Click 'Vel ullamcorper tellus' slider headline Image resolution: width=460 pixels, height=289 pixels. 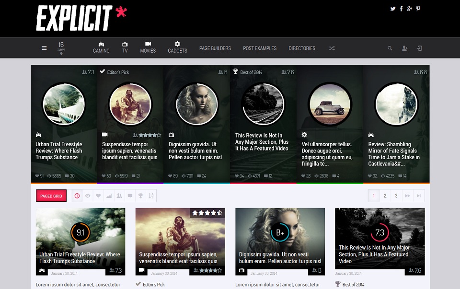pos(327,154)
